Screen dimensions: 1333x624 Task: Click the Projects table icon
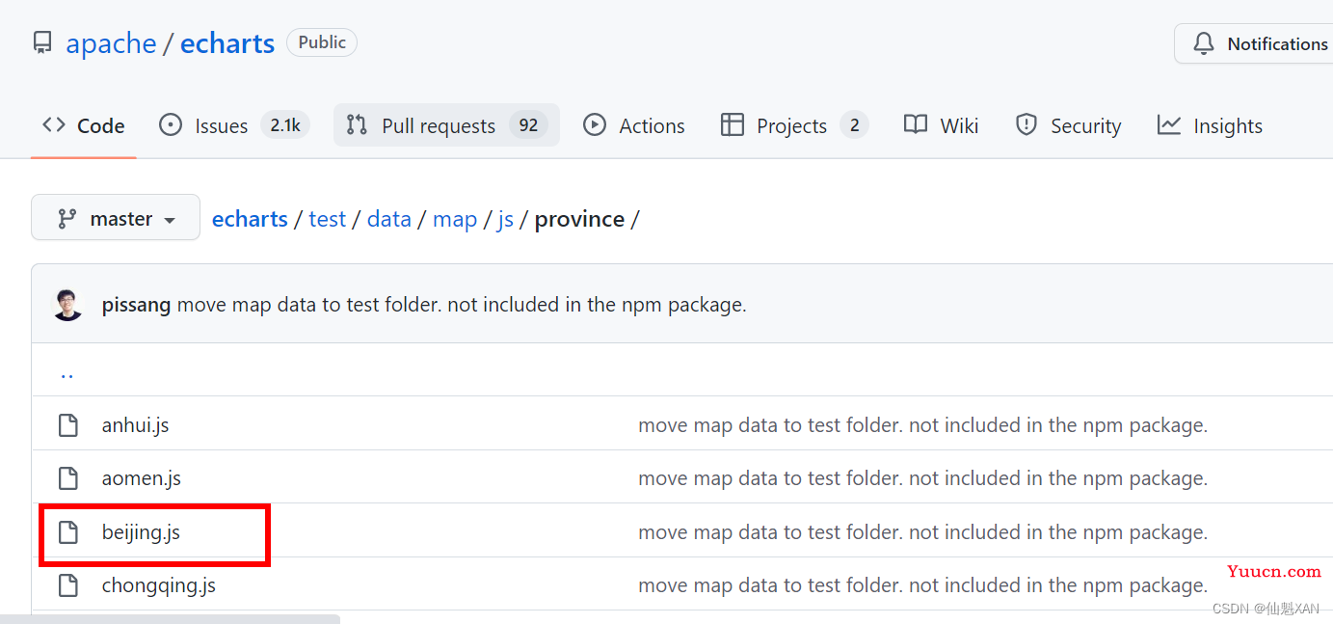[733, 125]
